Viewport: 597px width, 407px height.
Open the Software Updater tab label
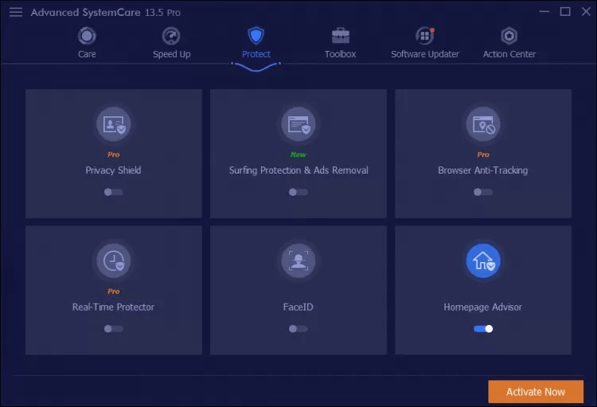pyautogui.click(x=425, y=54)
